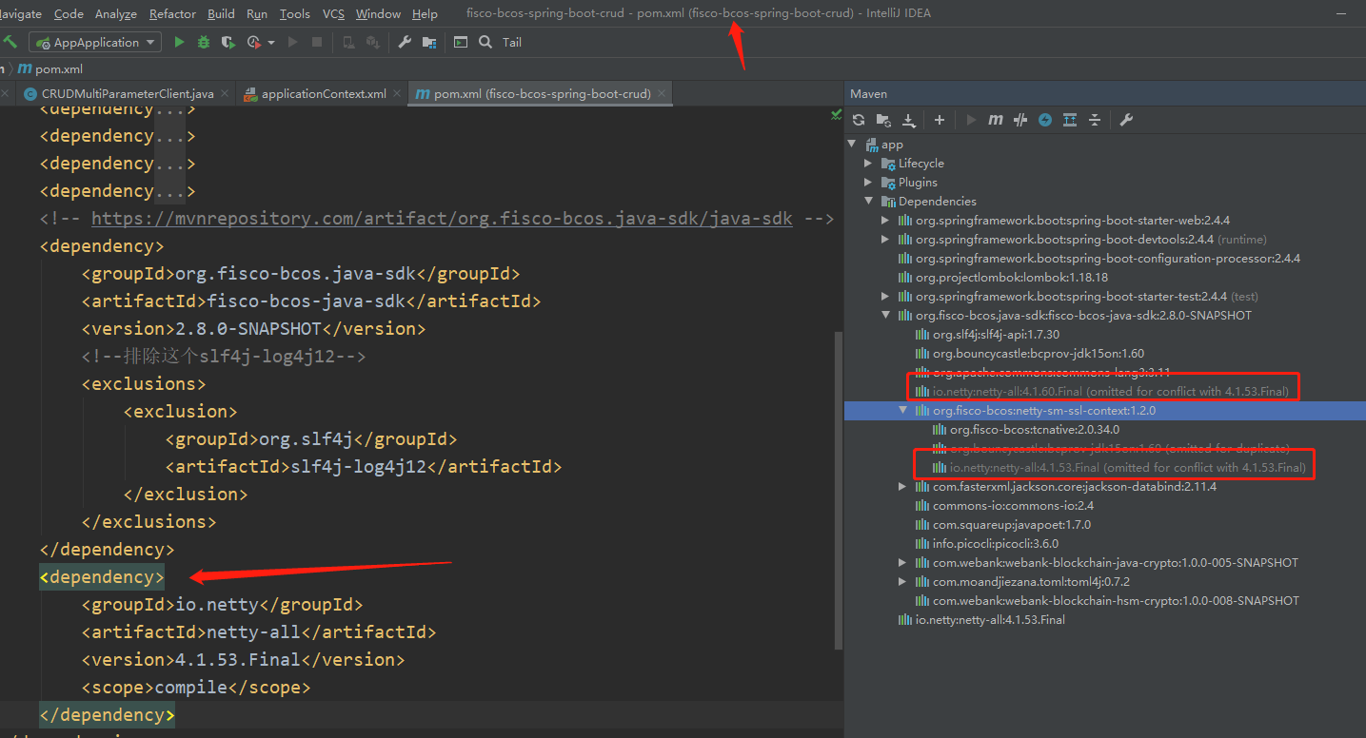Screen dimensions: 1366x738
Task: Open Maven settings wrench icon
Action: 1126,120
